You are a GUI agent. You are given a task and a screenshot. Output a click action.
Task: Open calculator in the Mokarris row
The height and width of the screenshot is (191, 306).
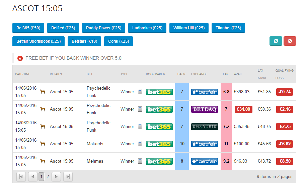click(x=140, y=144)
